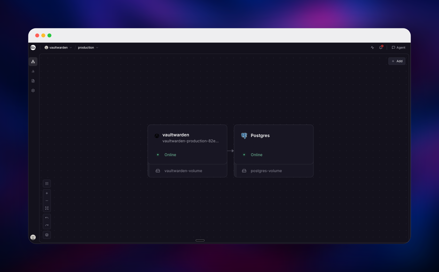Open project Settings gear in the sidebar
Image resolution: width=439 pixels, height=272 pixels.
coord(33,91)
